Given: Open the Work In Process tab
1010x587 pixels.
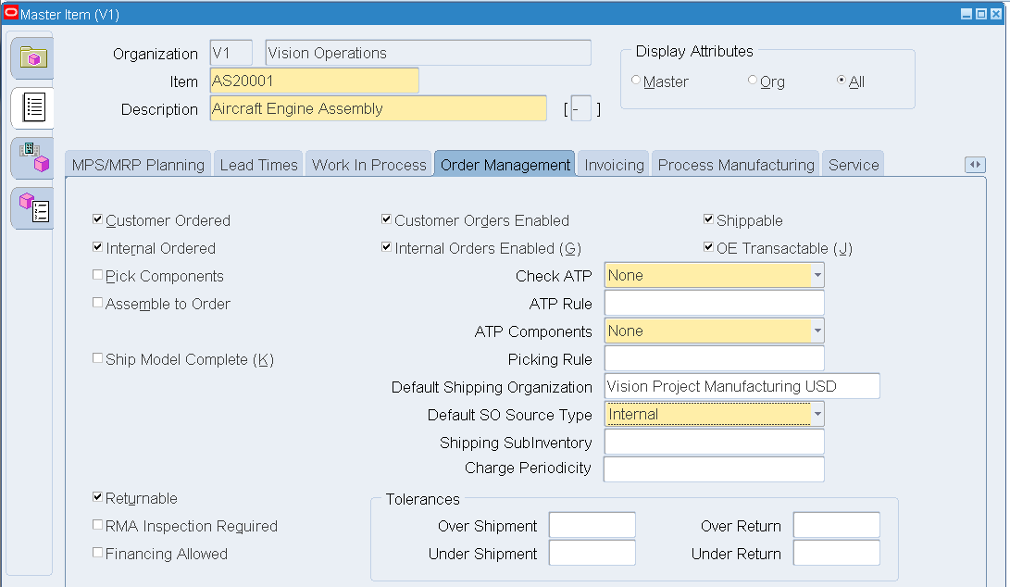Looking at the screenshot, I should (368, 165).
